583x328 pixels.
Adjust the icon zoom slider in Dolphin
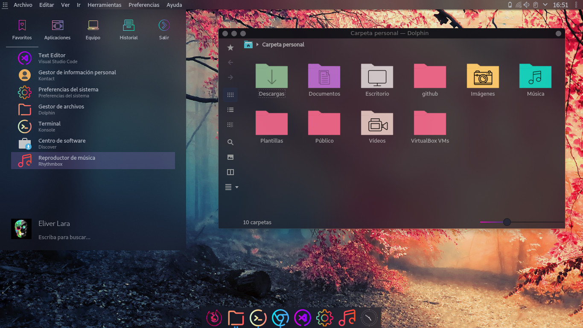click(x=507, y=222)
